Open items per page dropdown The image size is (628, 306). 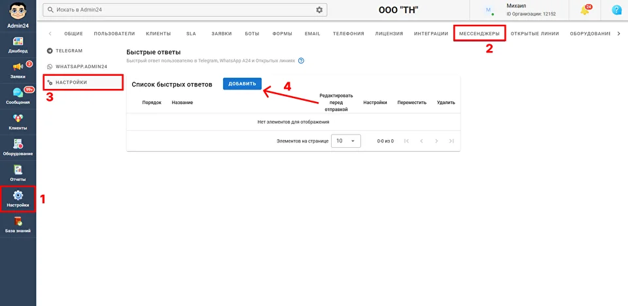pos(346,141)
